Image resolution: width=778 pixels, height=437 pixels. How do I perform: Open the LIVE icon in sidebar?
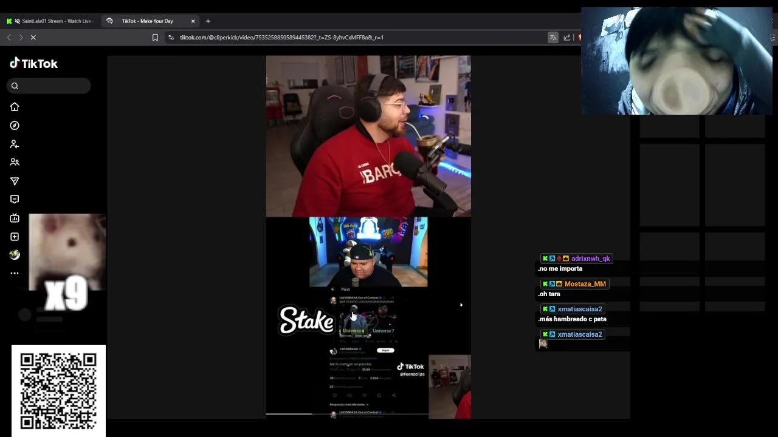[15, 218]
